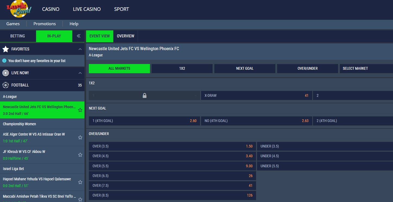Click the LuckLand logo

(x=19, y=9)
